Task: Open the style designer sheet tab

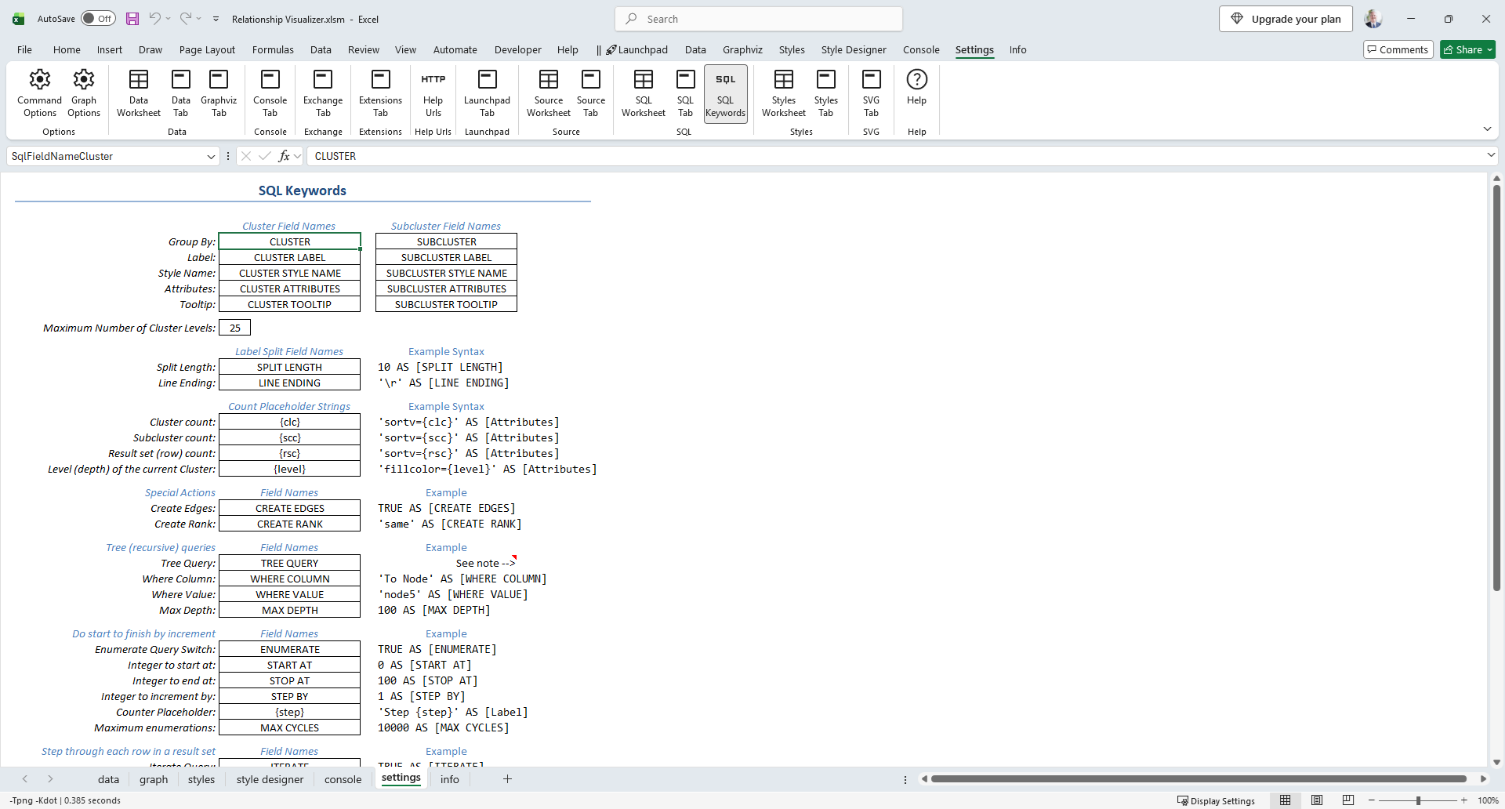Action: pos(270,779)
